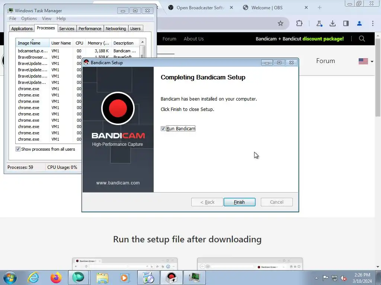Image resolution: width=381 pixels, height=285 pixels.
Task: Open Windows Explorer folder from taskbar
Action: (102, 278)
